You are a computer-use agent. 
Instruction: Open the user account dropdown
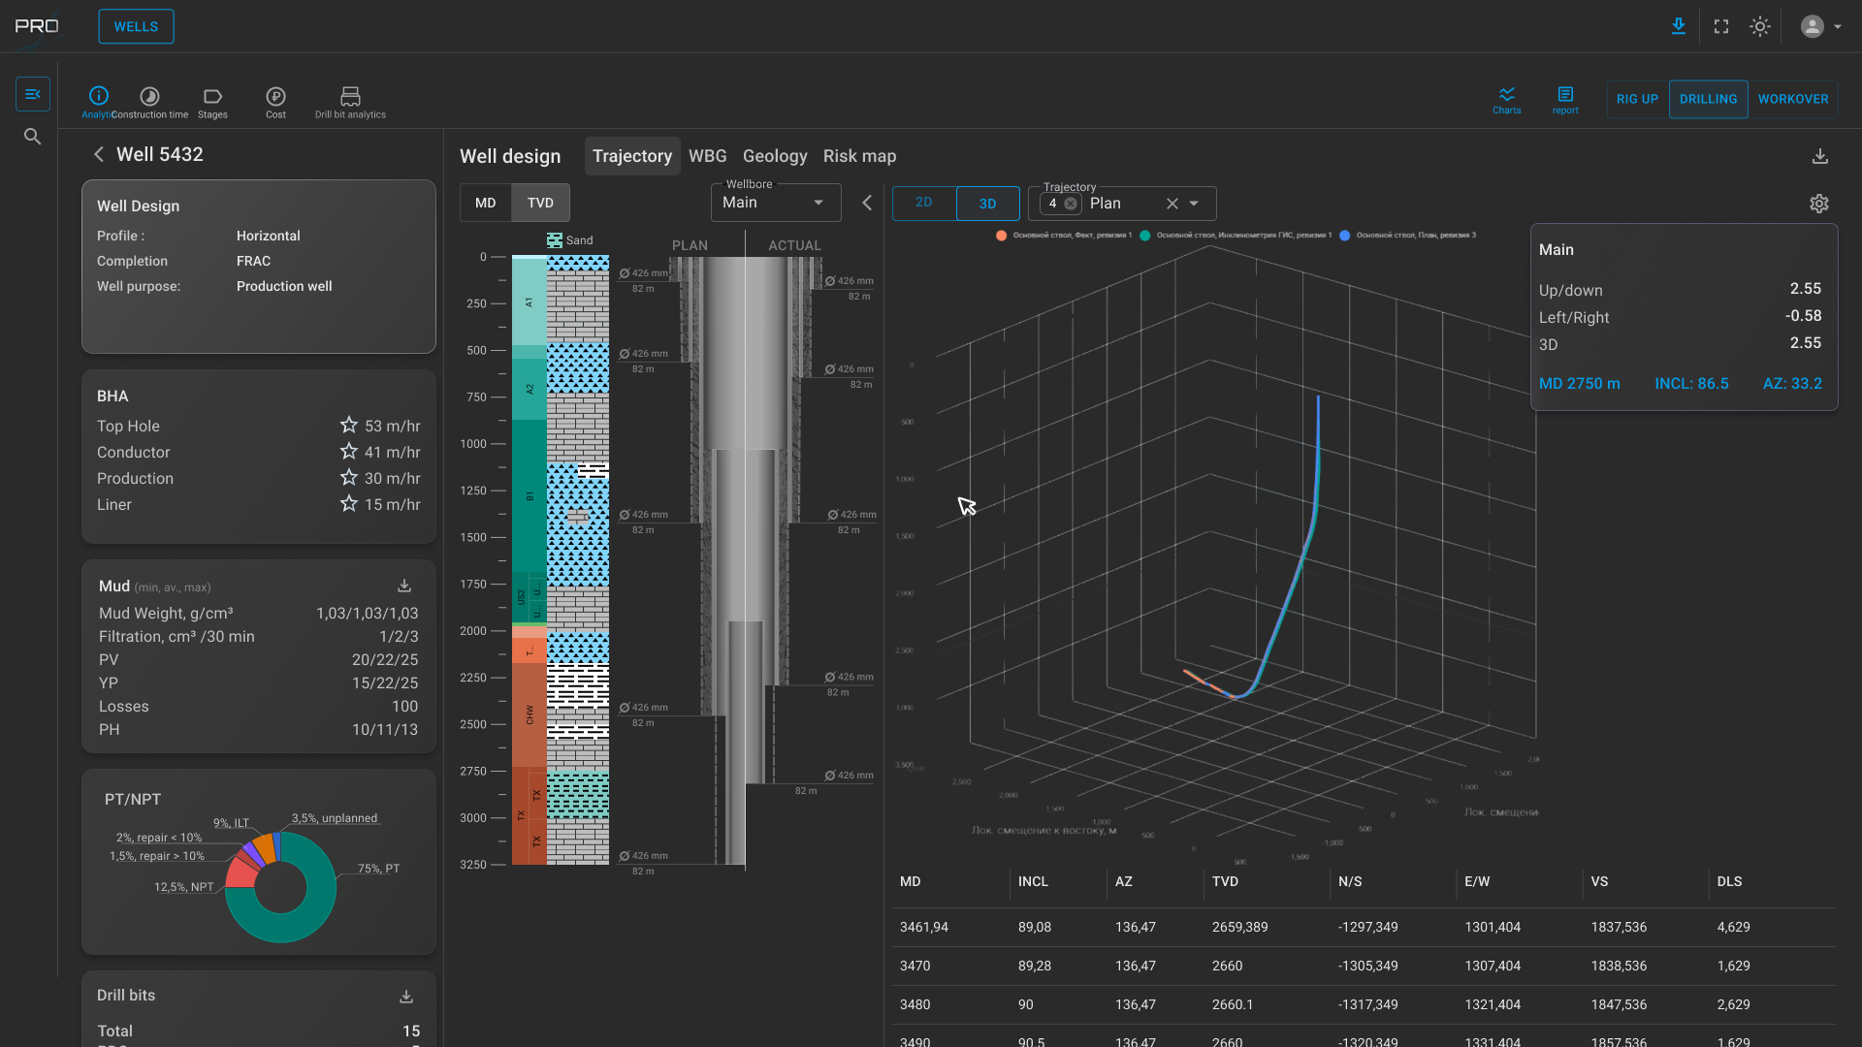[x=1820, y=26]
